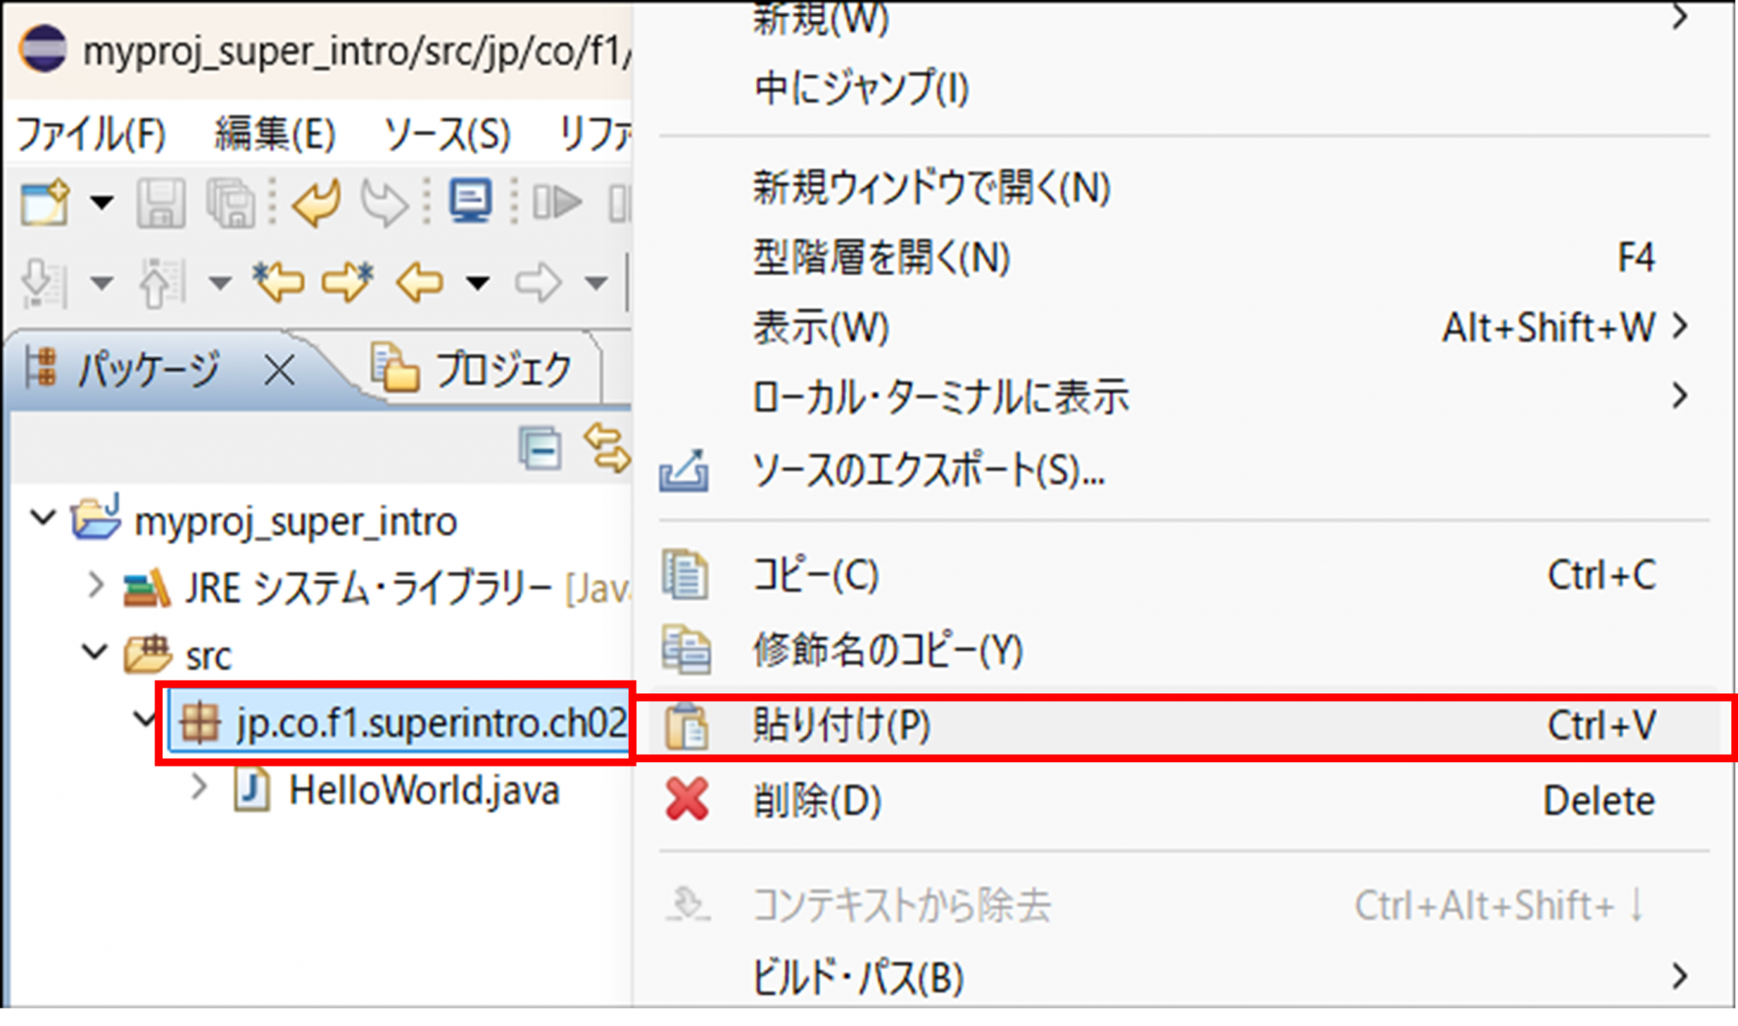This screenshot has width=1738, height=1026.
Task: Expand JRE システム・ライブラリー node
Action: tap(96, 586)
